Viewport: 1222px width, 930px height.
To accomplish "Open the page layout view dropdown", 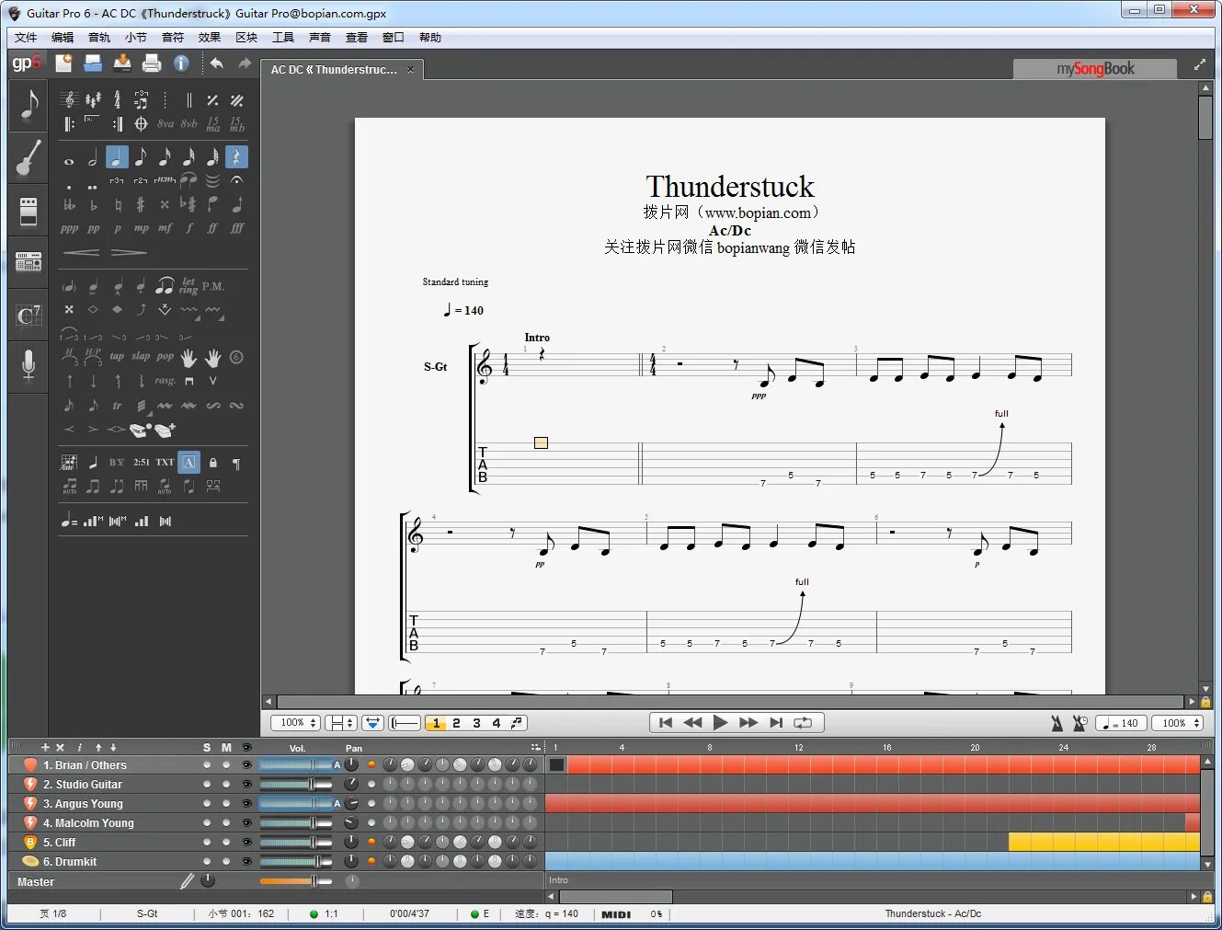I will pos(340,723).
